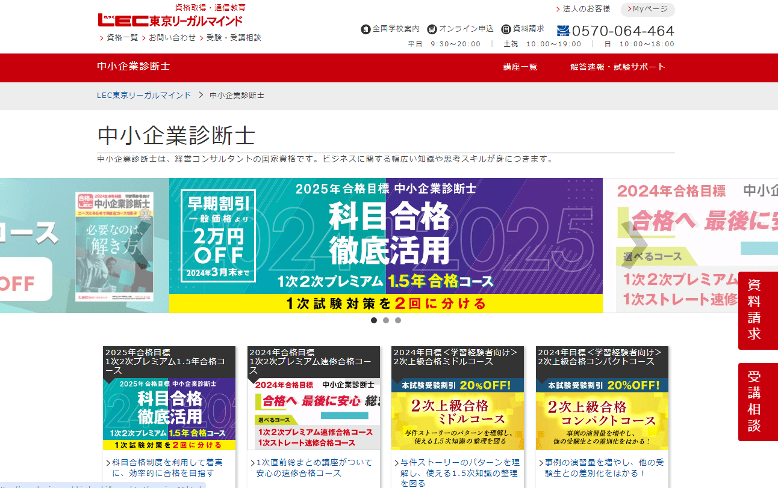Select 中小企業診断士 in red navigation bar

(x=133, y=66)
